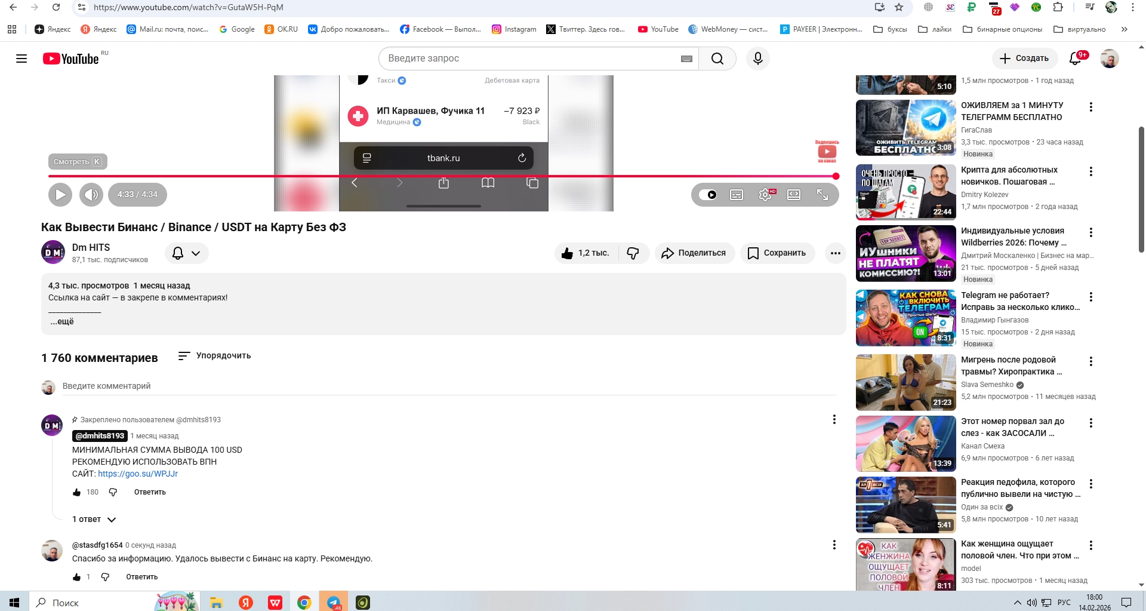Switch to theater mode
Screen dimensions: 1146x611
(x=794, y=195)
